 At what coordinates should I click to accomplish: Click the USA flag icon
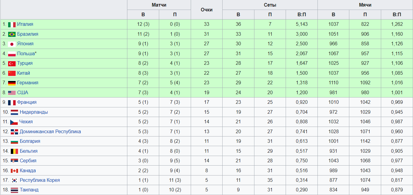(x=12, y=93)
